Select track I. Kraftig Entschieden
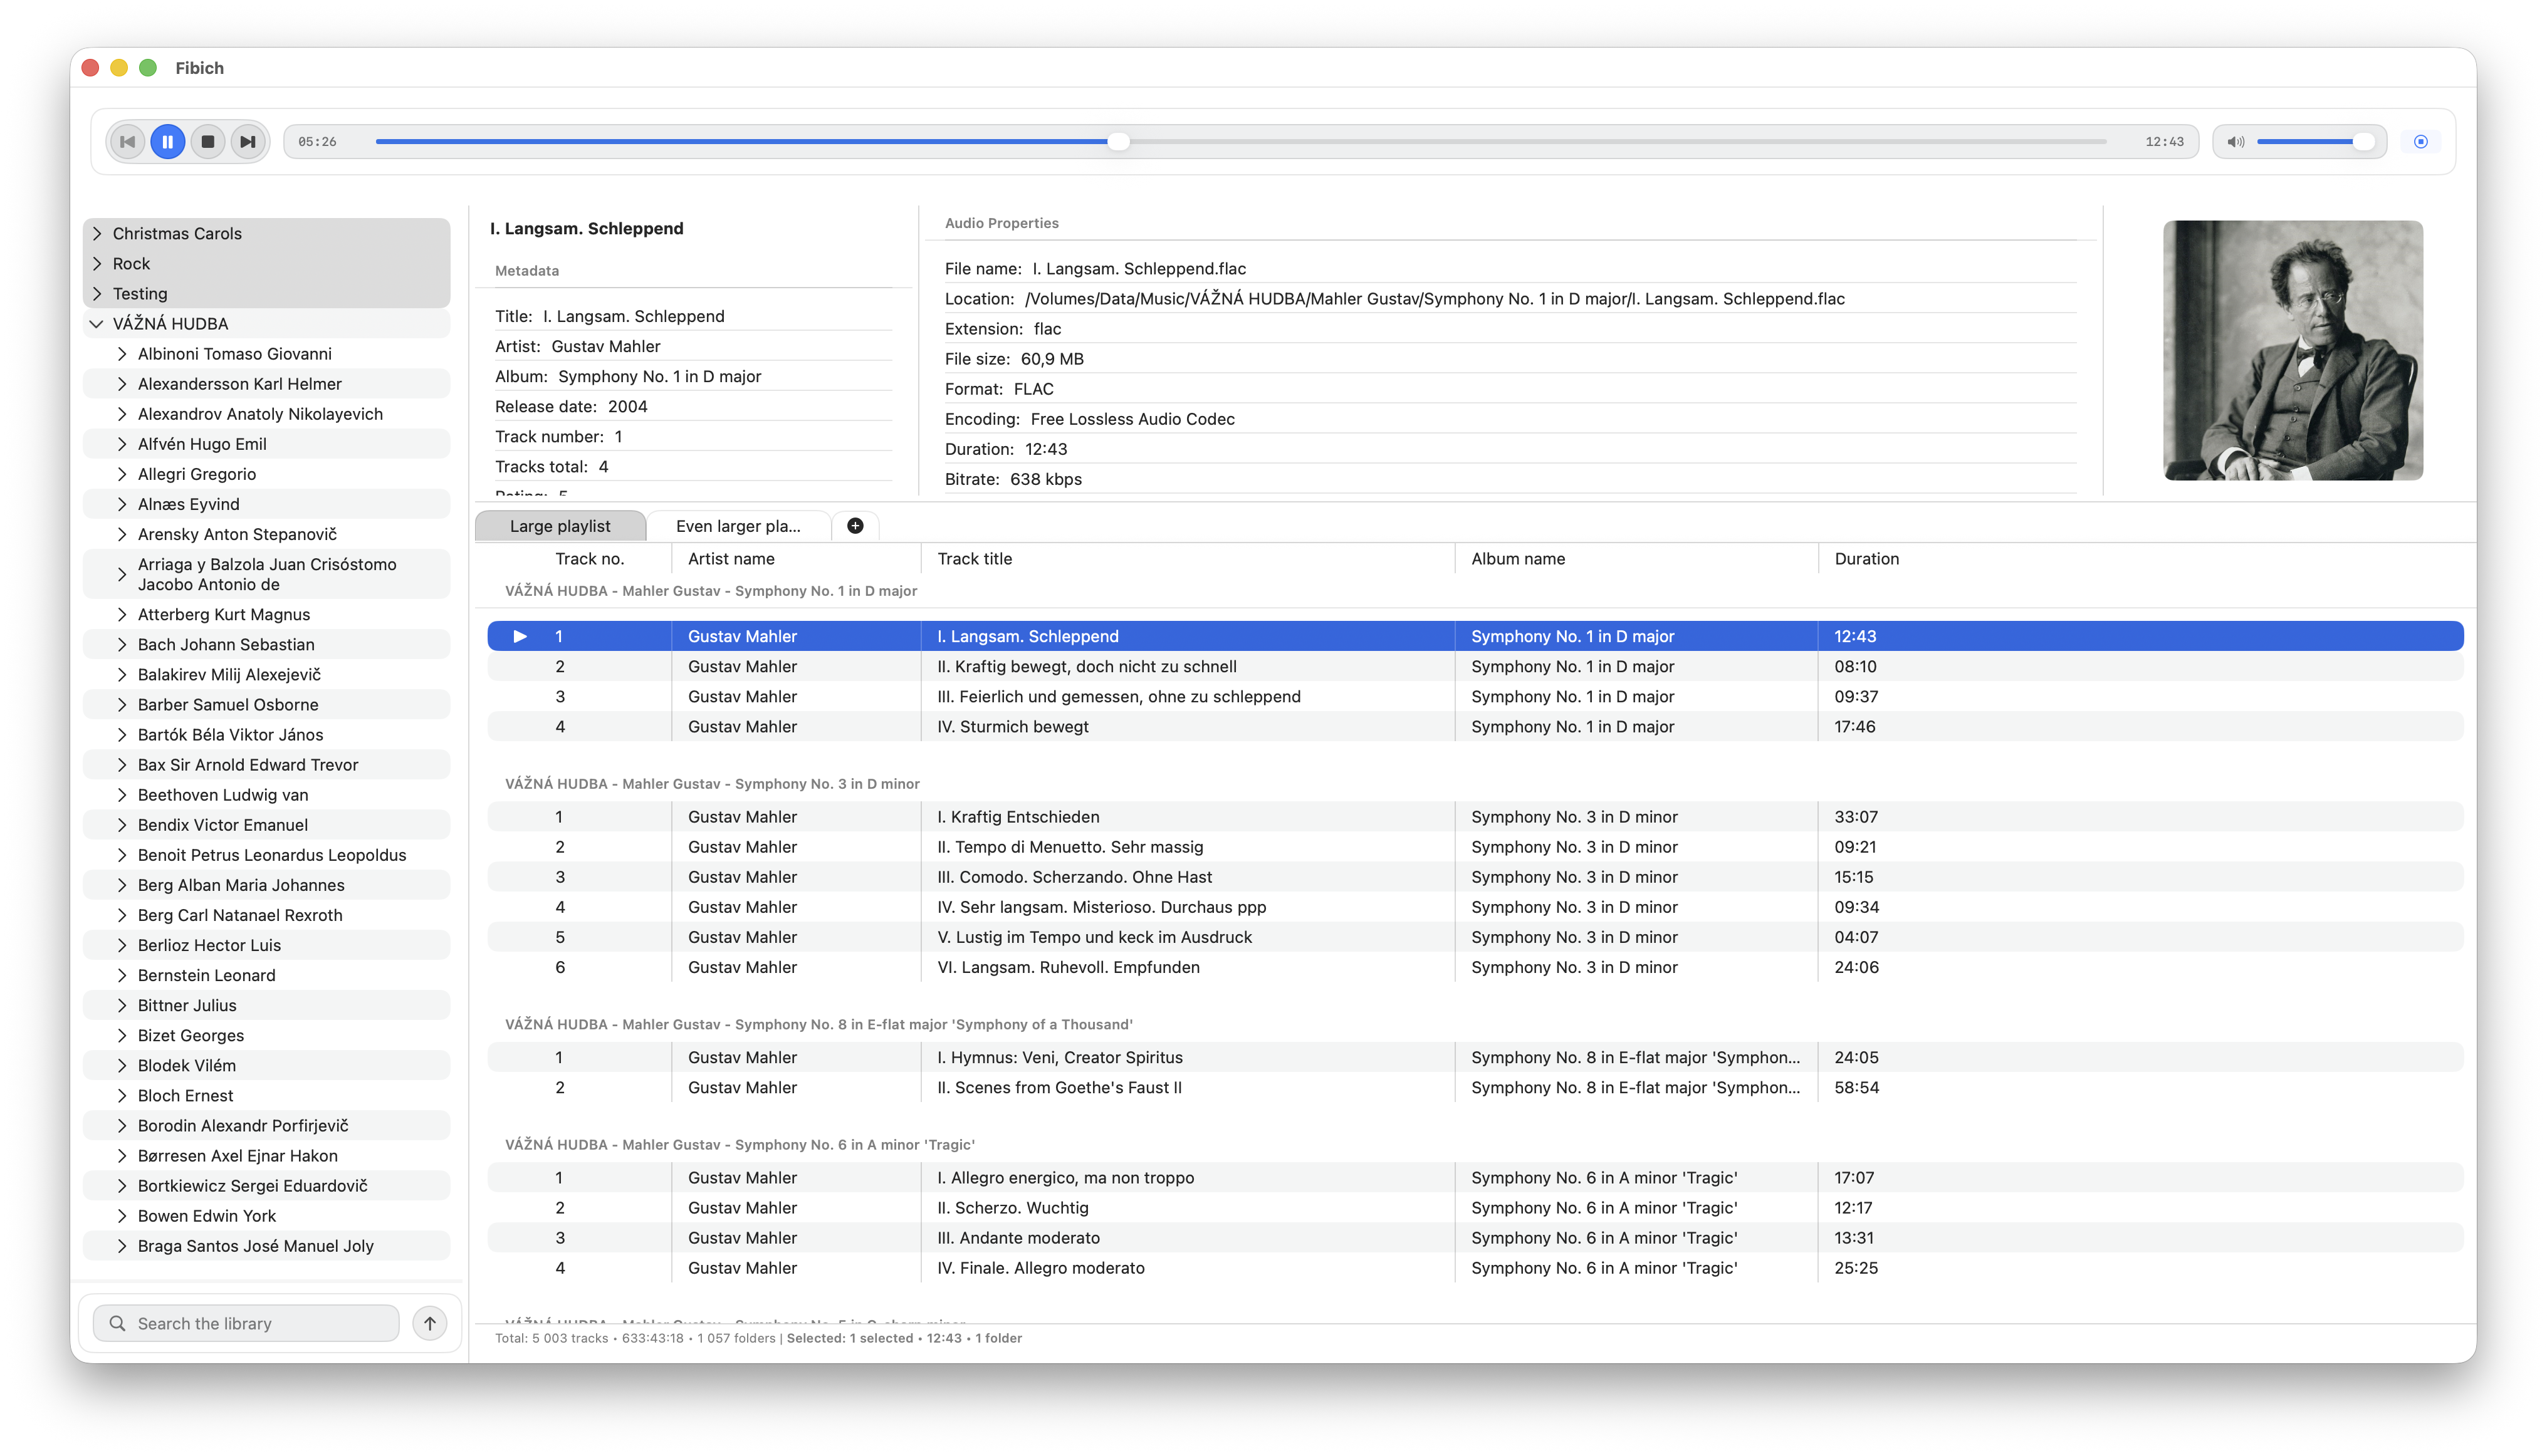 point(1475,816)
